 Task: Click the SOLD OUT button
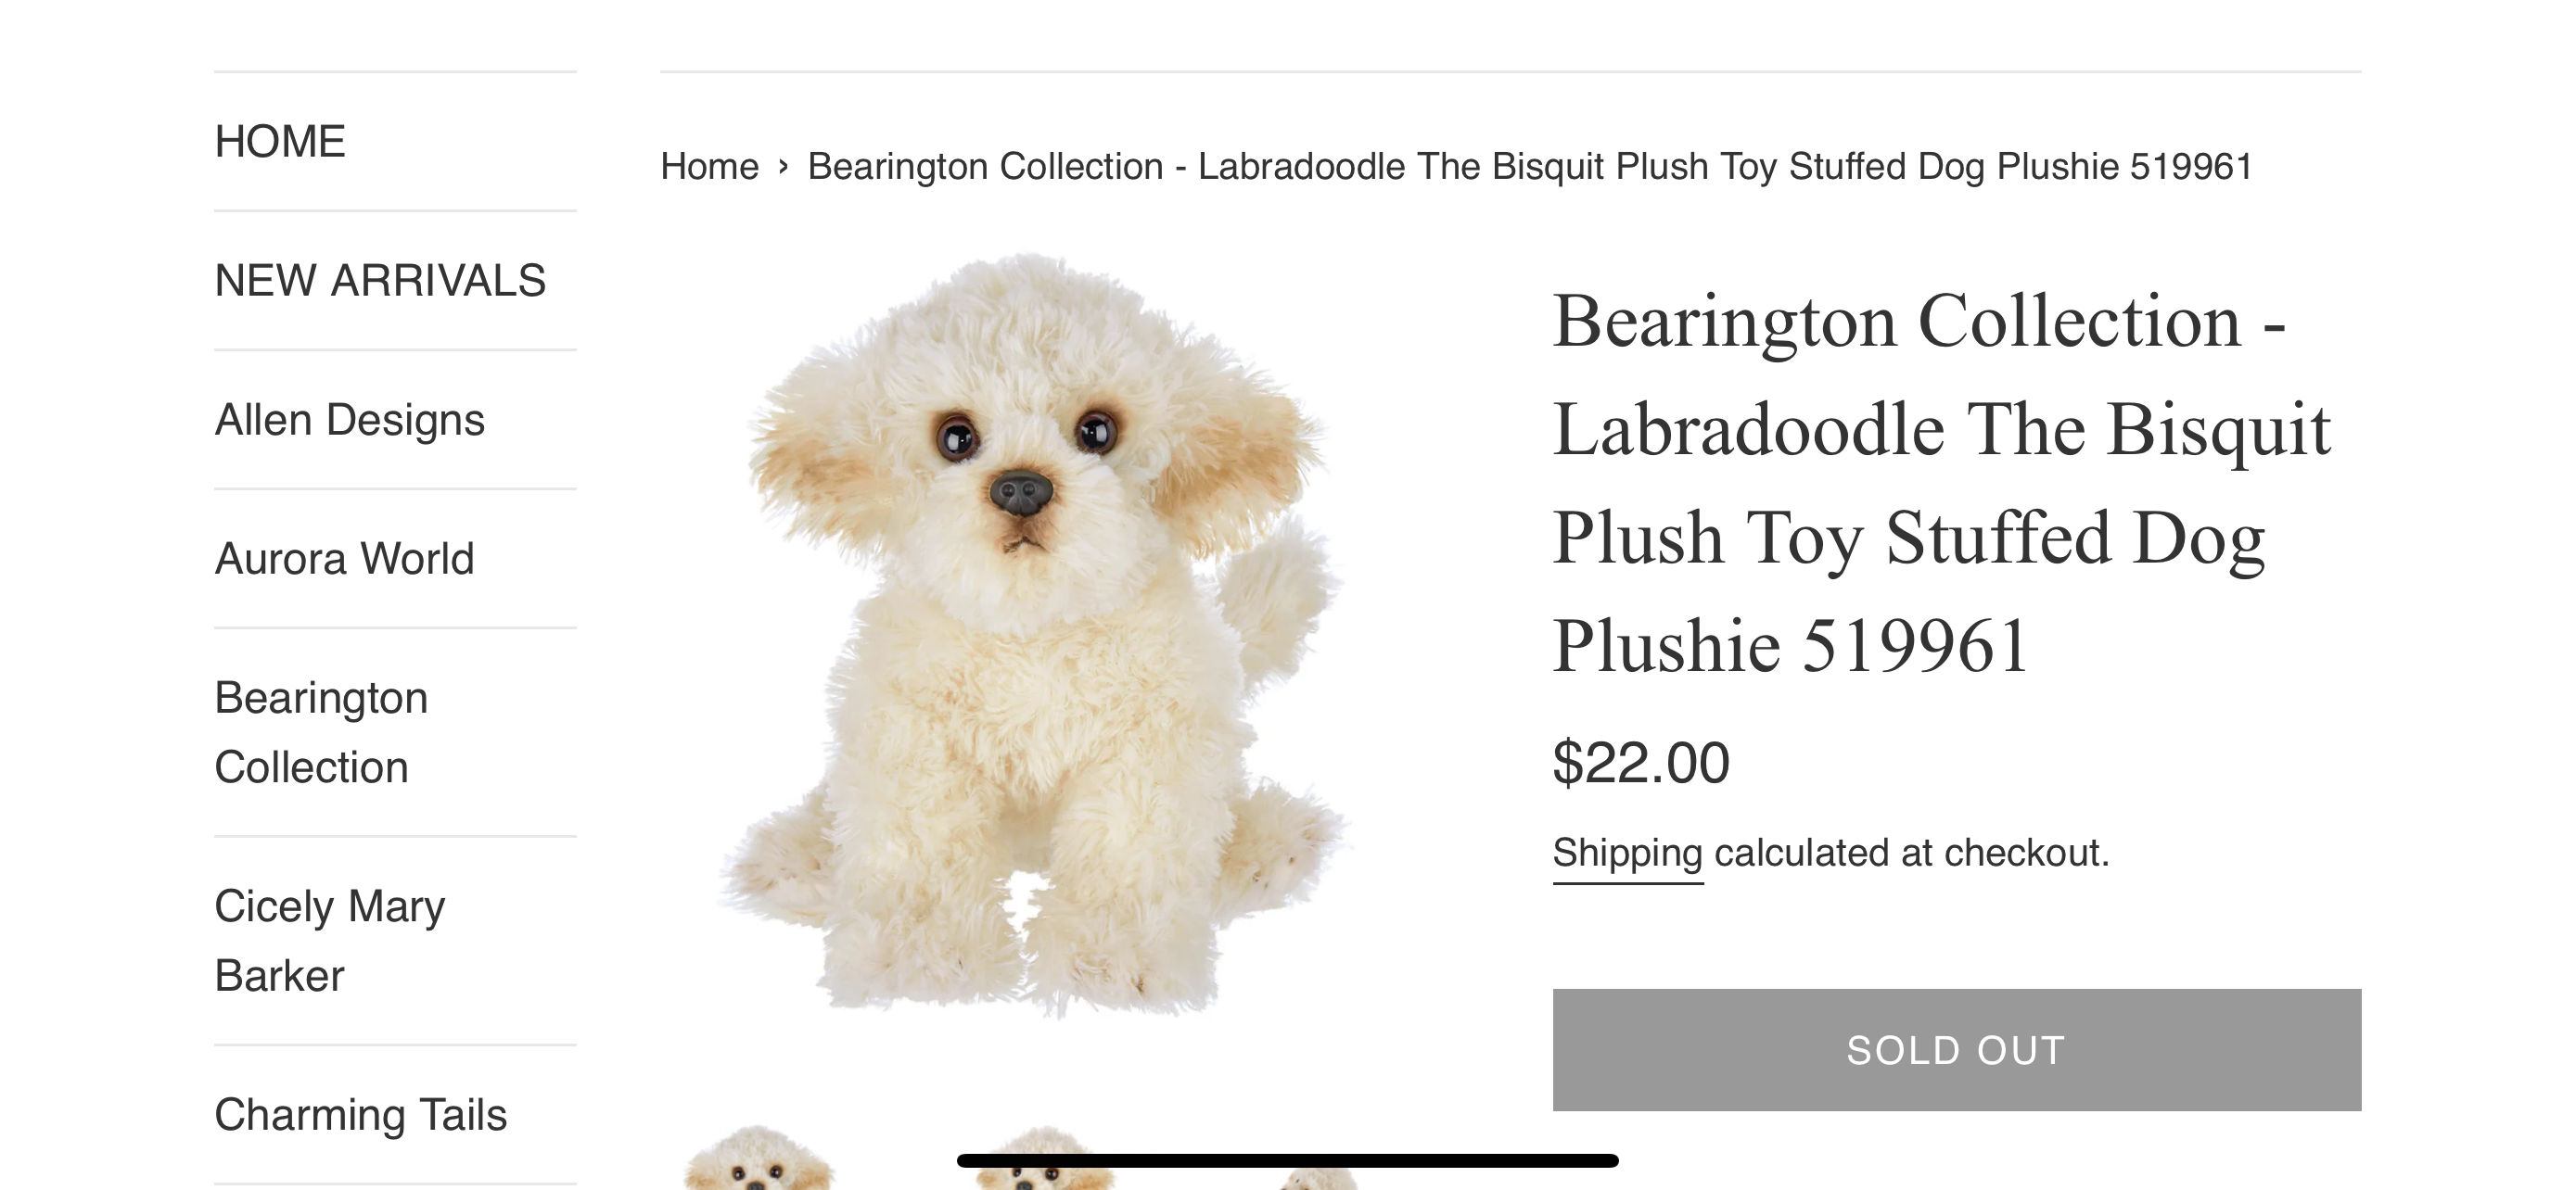[x=1956, y=1050]
